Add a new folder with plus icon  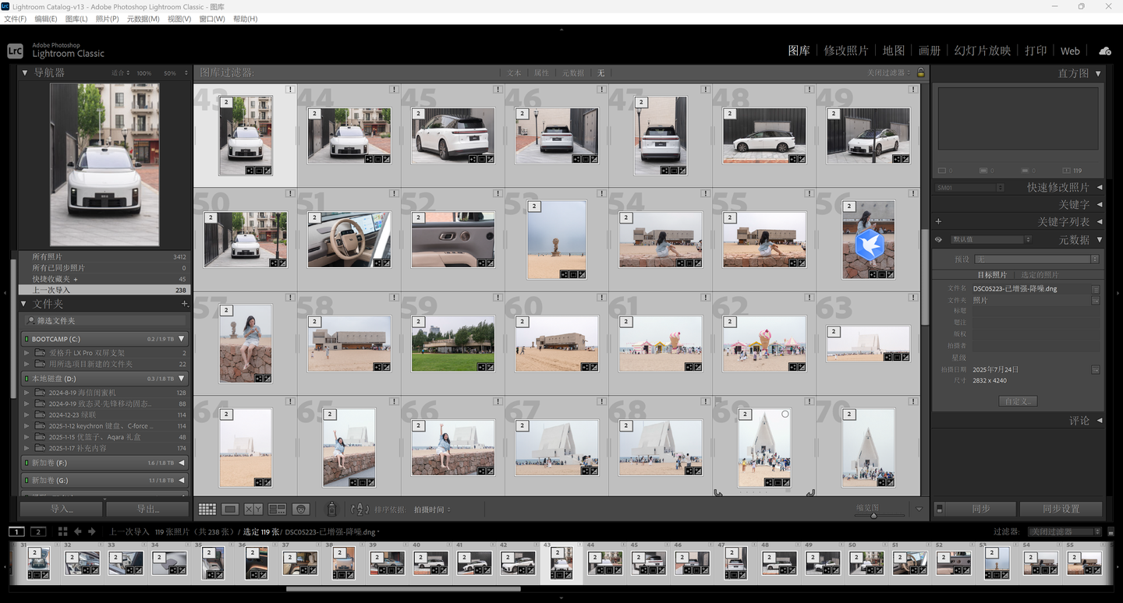coord(184,304)
